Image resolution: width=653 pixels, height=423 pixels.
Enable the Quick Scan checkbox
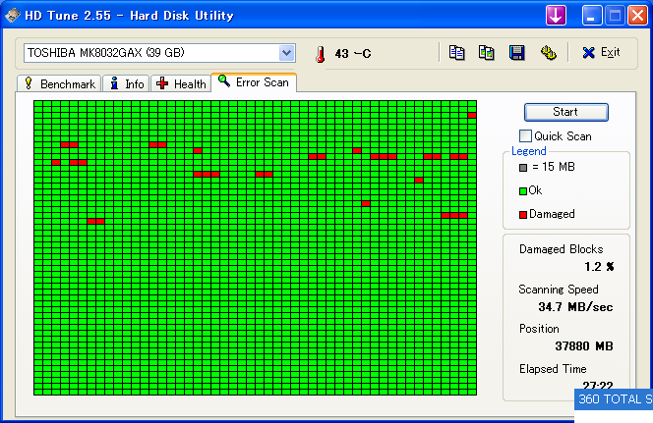tap(525, 135)
